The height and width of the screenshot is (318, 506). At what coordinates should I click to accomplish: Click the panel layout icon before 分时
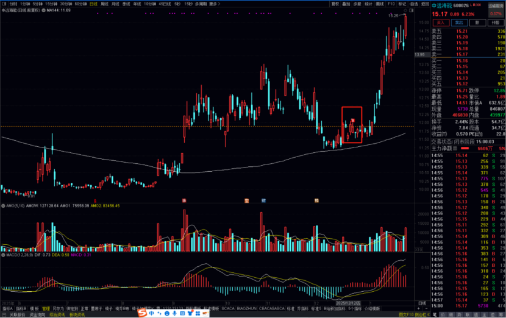[4, 4]
